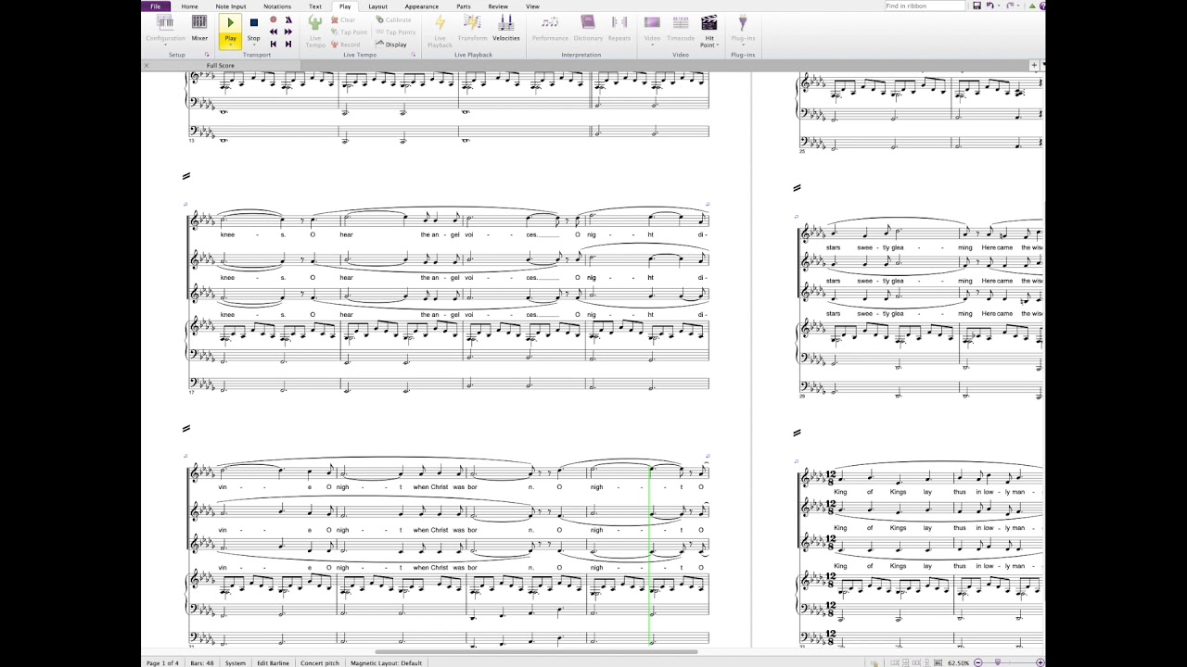Click Record in Live Tempo group
This screenshot has width=1187, height=667.
[345, 44]
